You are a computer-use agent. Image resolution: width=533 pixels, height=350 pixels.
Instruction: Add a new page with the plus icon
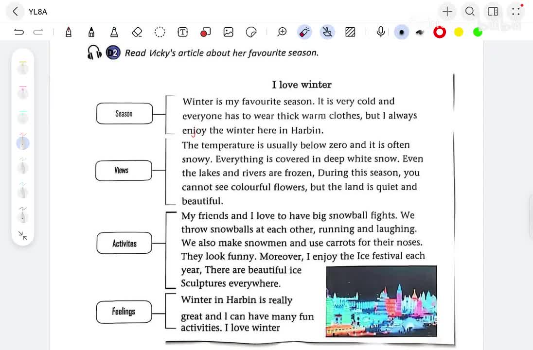[x=447, y=12]
